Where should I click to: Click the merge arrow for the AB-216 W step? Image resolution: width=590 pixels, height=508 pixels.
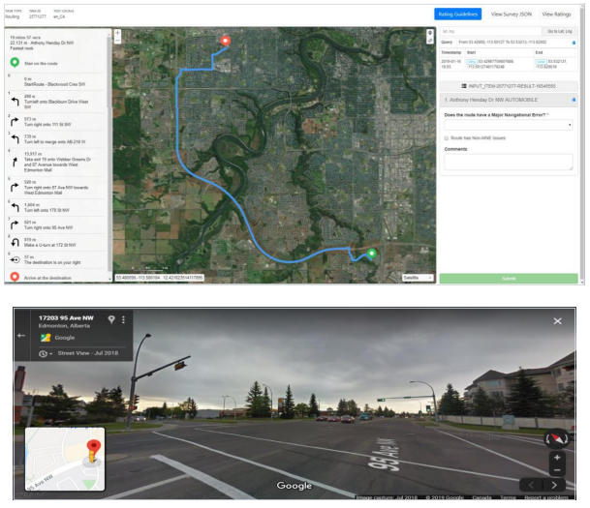pos(16,139)
